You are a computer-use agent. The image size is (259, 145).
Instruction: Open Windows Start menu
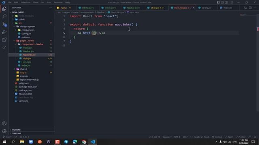(x=4, y=142)
